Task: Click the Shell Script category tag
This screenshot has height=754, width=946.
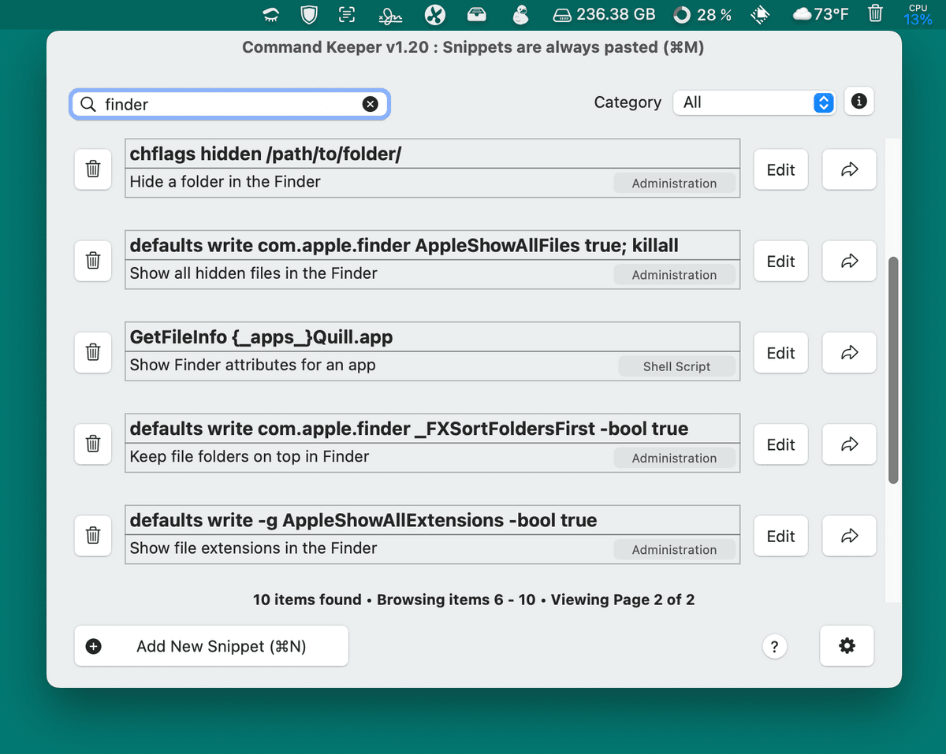Action: (x=676, y=366)
